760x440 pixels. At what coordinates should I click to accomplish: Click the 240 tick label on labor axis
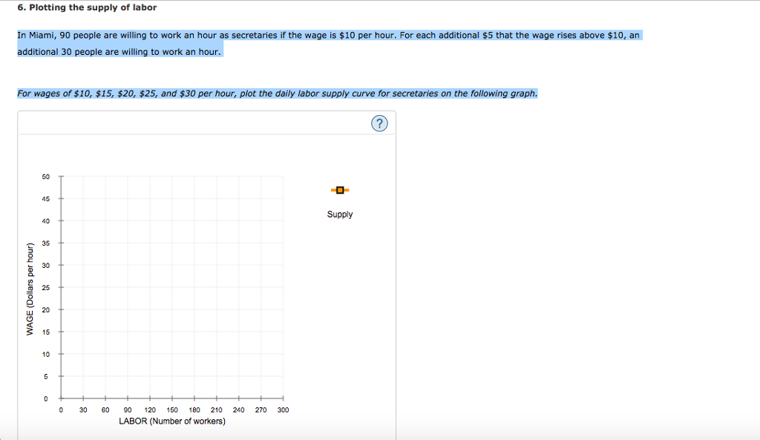[238, 410]
